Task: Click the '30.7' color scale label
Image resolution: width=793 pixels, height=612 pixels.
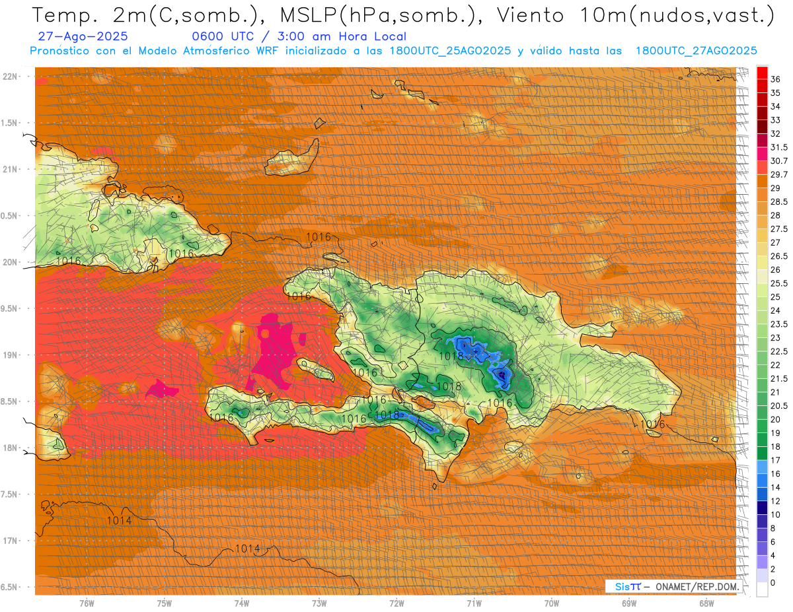Action: (x=779, y=161)
